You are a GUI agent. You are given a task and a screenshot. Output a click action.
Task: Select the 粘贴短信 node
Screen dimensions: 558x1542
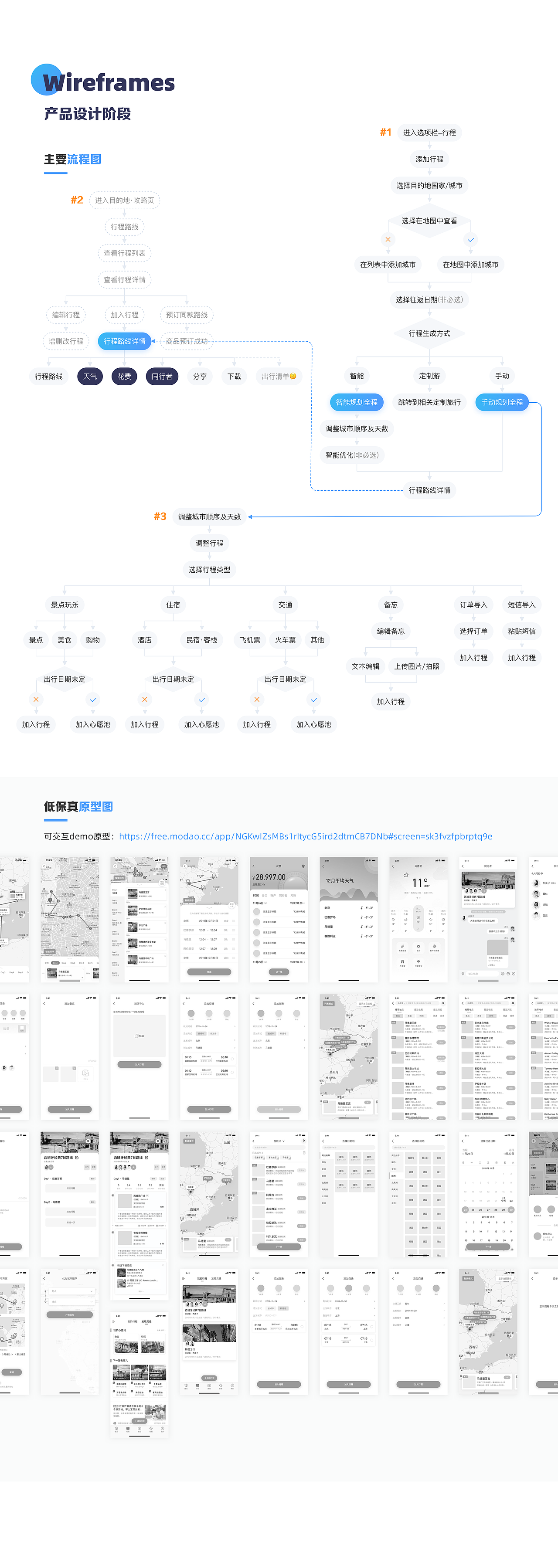(x=522, y=632)
